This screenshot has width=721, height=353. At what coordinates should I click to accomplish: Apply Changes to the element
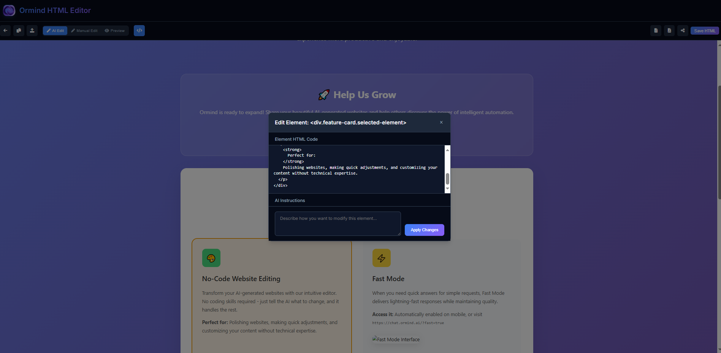click(424, 230)
